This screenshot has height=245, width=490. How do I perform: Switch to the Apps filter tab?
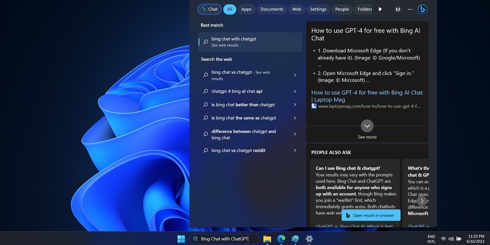246,9
